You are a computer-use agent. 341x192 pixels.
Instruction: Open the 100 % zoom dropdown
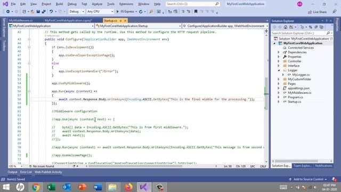tap(15, 166)
